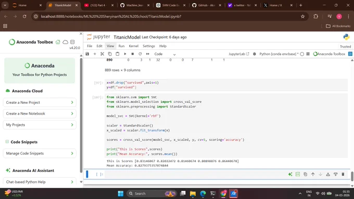354x199 pixels.
Task: Open Create a New Project
Action: click(40, 102)
